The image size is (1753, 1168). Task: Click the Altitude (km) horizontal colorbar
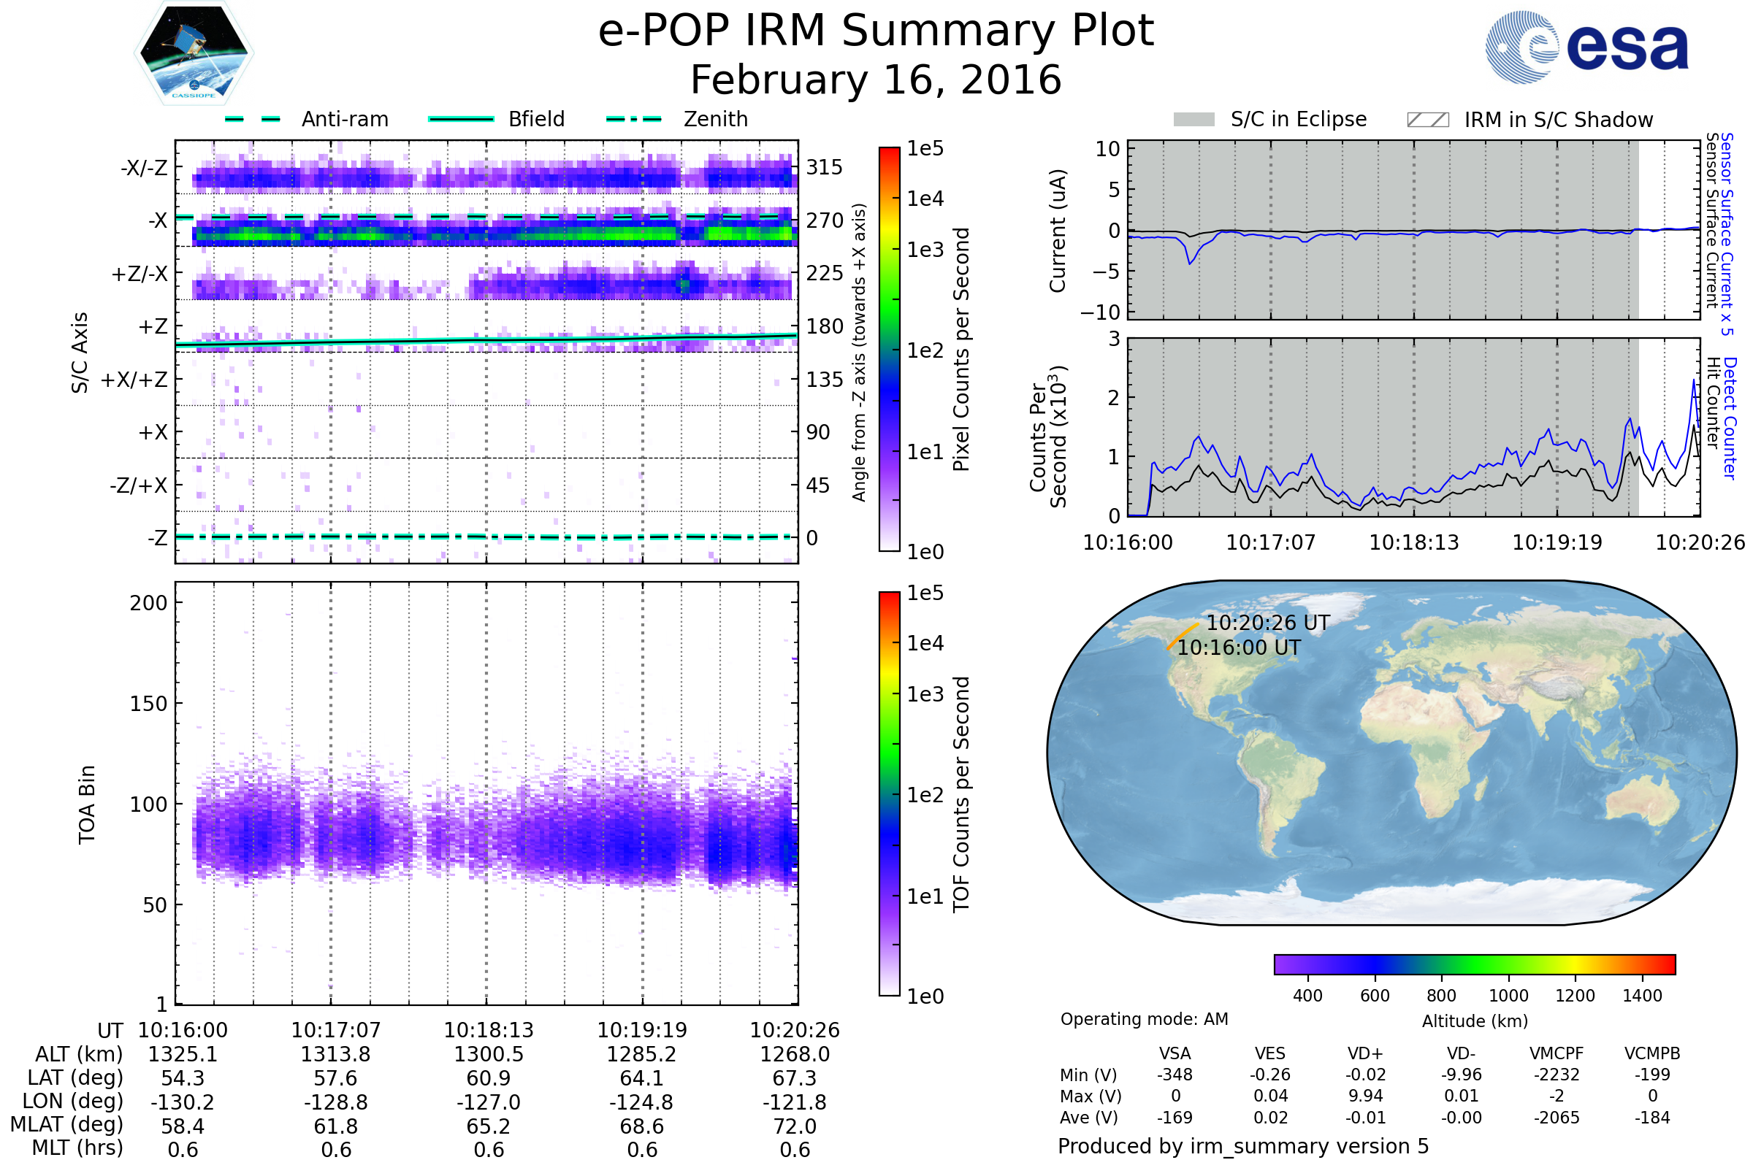tap(1474, 964)
